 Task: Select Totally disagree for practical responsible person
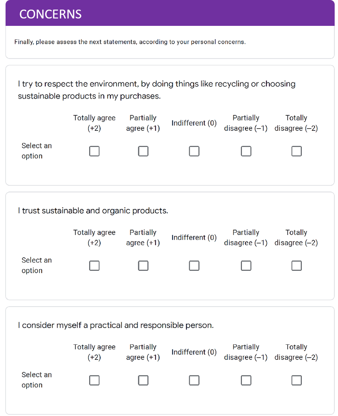[x=296, y=380]
